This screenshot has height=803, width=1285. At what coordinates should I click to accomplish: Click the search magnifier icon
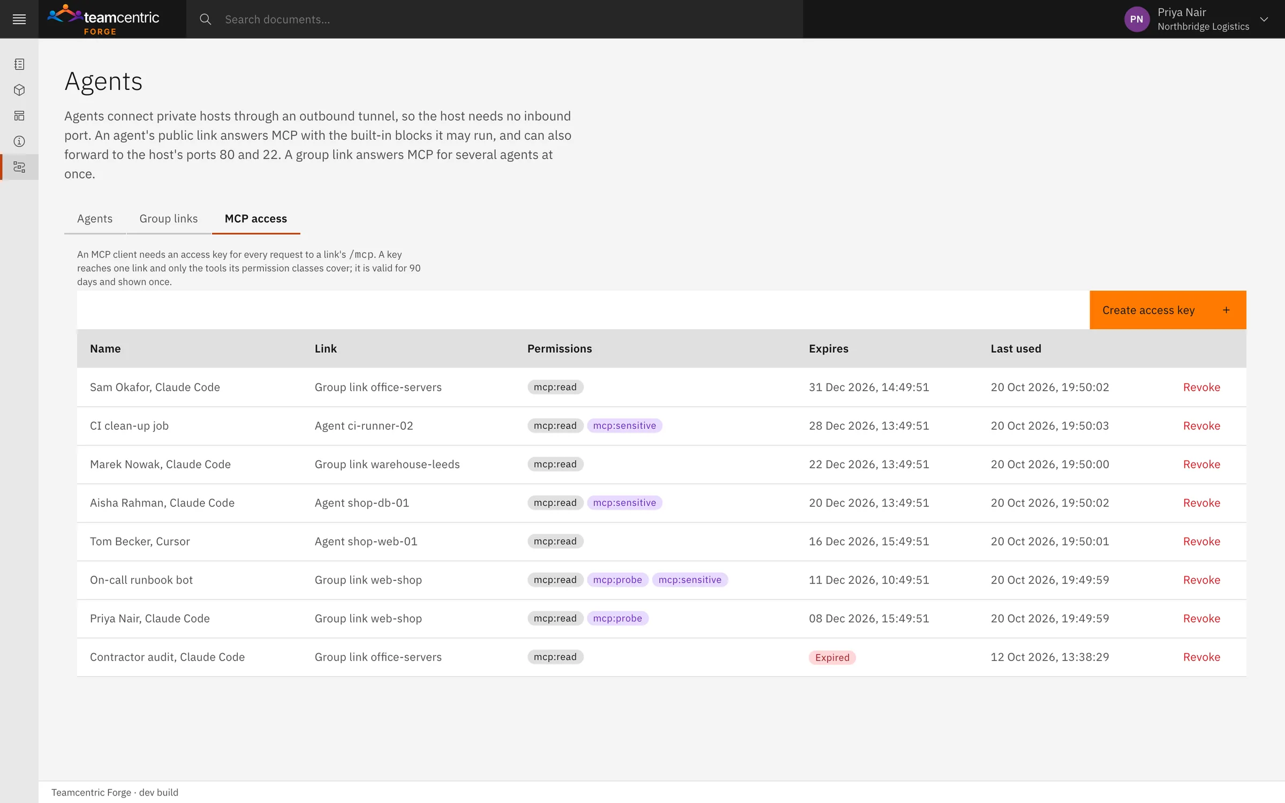(x=205, y=19)
